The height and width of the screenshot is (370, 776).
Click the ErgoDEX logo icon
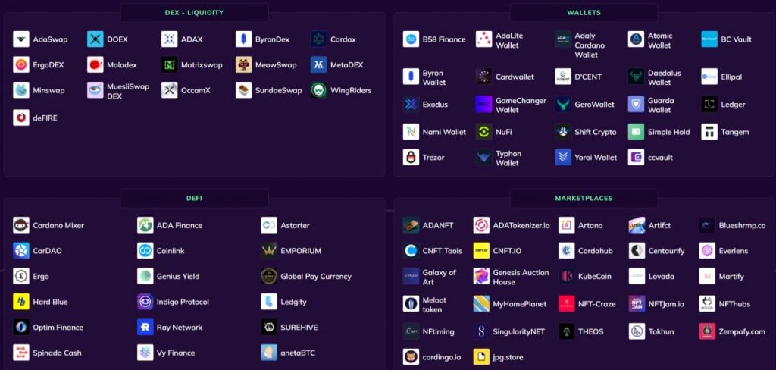21,65
